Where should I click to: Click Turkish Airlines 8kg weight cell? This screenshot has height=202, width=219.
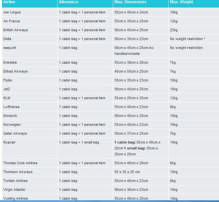click(194, 181)
